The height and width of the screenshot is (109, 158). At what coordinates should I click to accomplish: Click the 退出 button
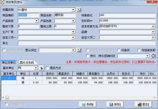pyautogui.click(x=143, y=105)
